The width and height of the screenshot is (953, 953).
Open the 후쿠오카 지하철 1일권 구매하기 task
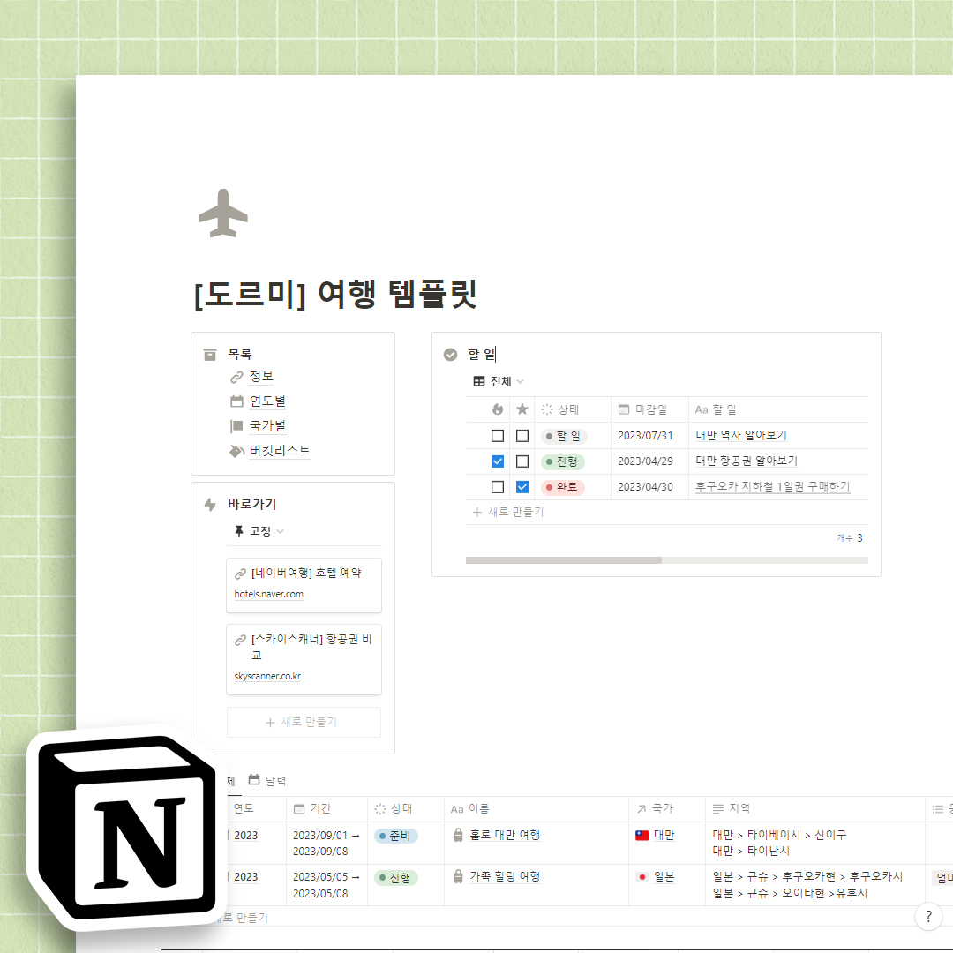click(772, 486)
